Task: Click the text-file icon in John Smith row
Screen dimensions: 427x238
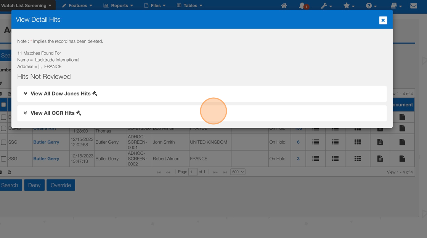Action: [380, 142]
